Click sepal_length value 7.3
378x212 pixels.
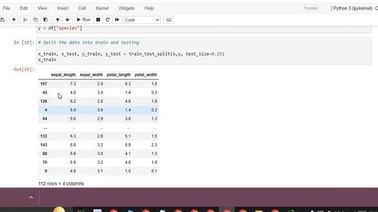(73, 84)
